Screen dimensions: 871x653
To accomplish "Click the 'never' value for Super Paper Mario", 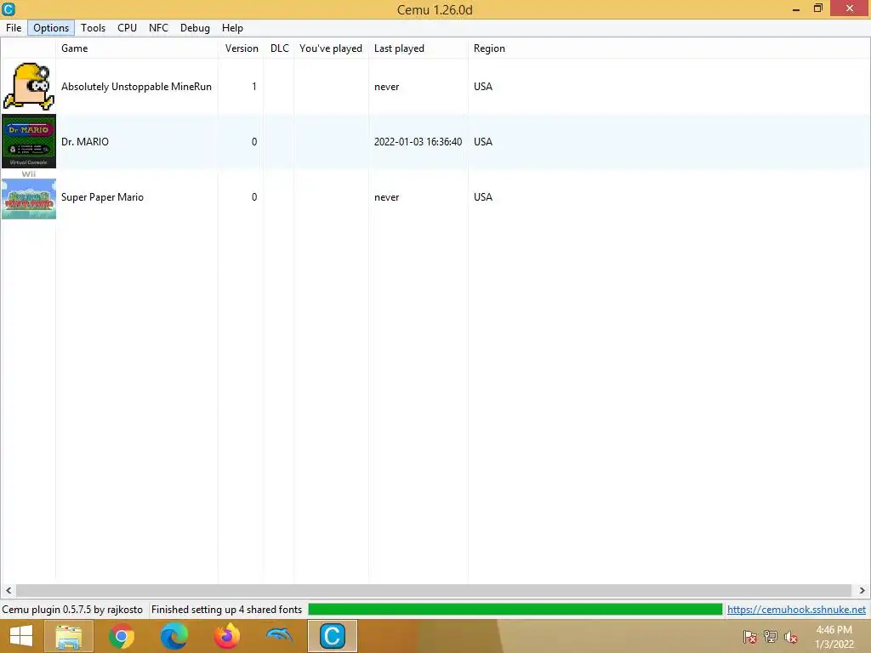I will pyautogui.click(x=387, y=197).
